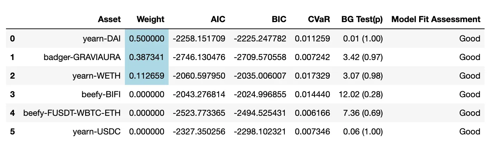Select the highlighted weight 0.500000 cell
Screen dimensions: 499x146
[147, 38]
